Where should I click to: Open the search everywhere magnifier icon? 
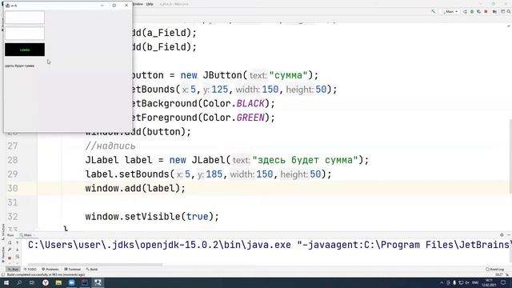tap(509, 11)
